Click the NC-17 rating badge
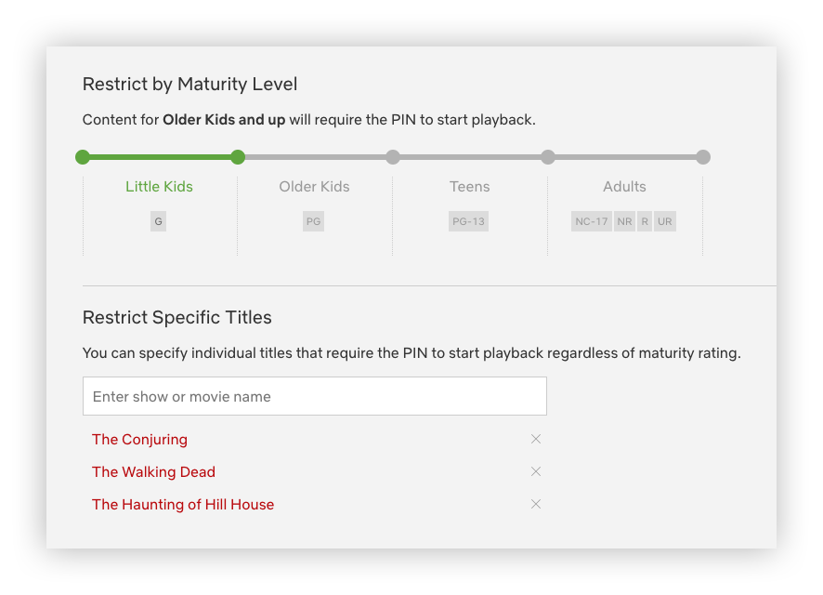The image size is (823, 595). 592,222
